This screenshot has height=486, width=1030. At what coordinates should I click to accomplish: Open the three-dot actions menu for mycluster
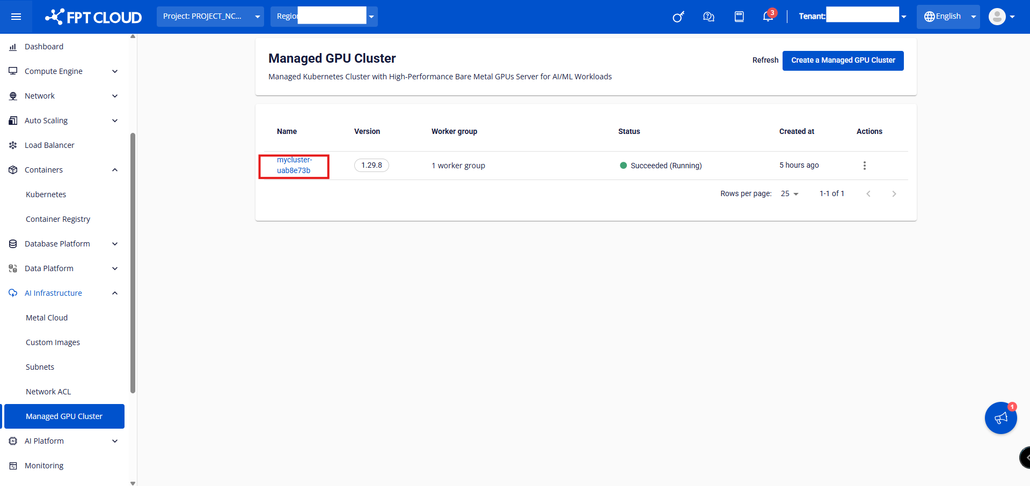point(864,166)
